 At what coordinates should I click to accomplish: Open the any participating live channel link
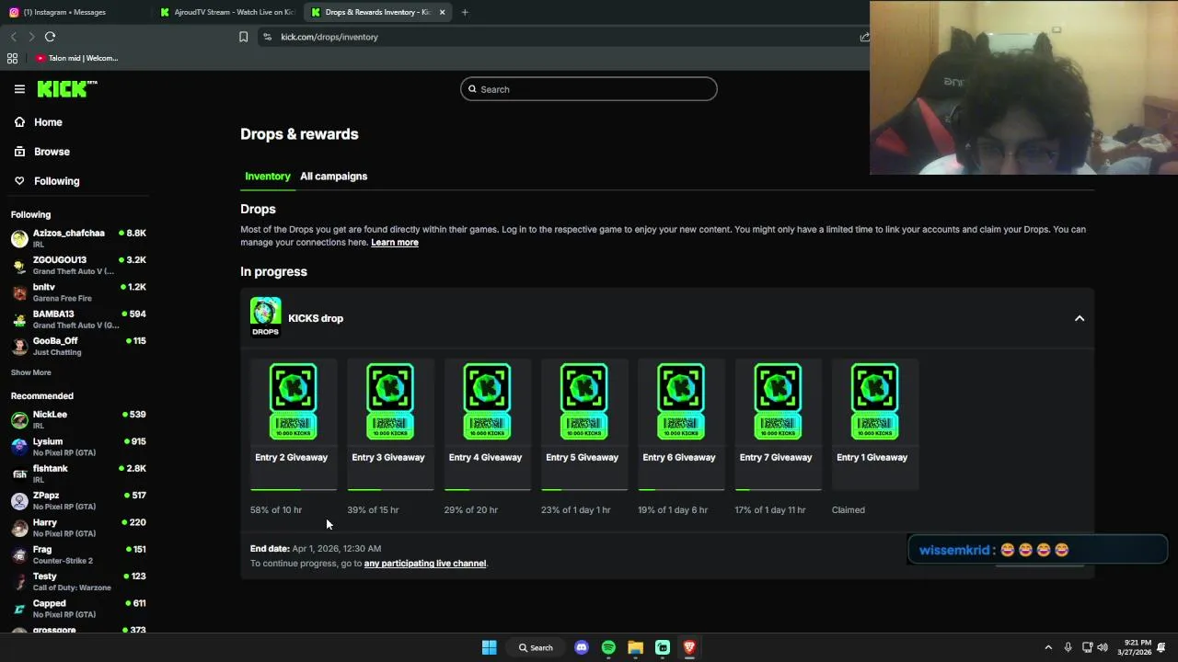click(x=425, y=564)
